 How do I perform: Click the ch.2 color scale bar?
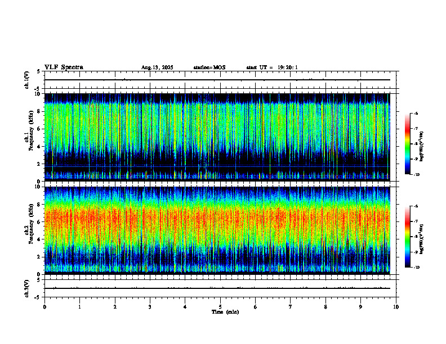point(407,237)
